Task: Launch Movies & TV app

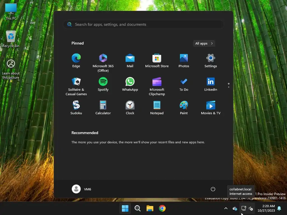Action: (211, 108)
